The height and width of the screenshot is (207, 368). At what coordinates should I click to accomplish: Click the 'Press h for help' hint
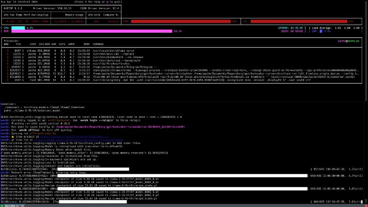98,2
